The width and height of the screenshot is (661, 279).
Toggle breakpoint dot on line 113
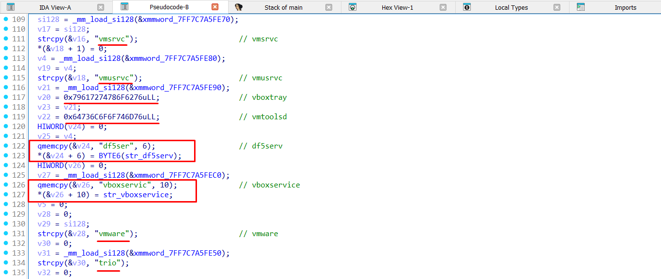coord(6,58)
